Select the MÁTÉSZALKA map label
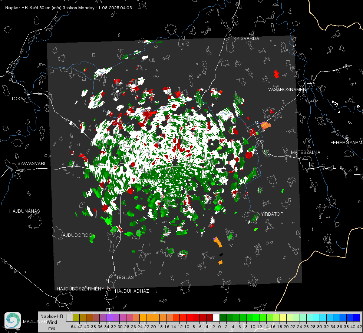Viewport: 363px width, 333px height. (306, 152)
